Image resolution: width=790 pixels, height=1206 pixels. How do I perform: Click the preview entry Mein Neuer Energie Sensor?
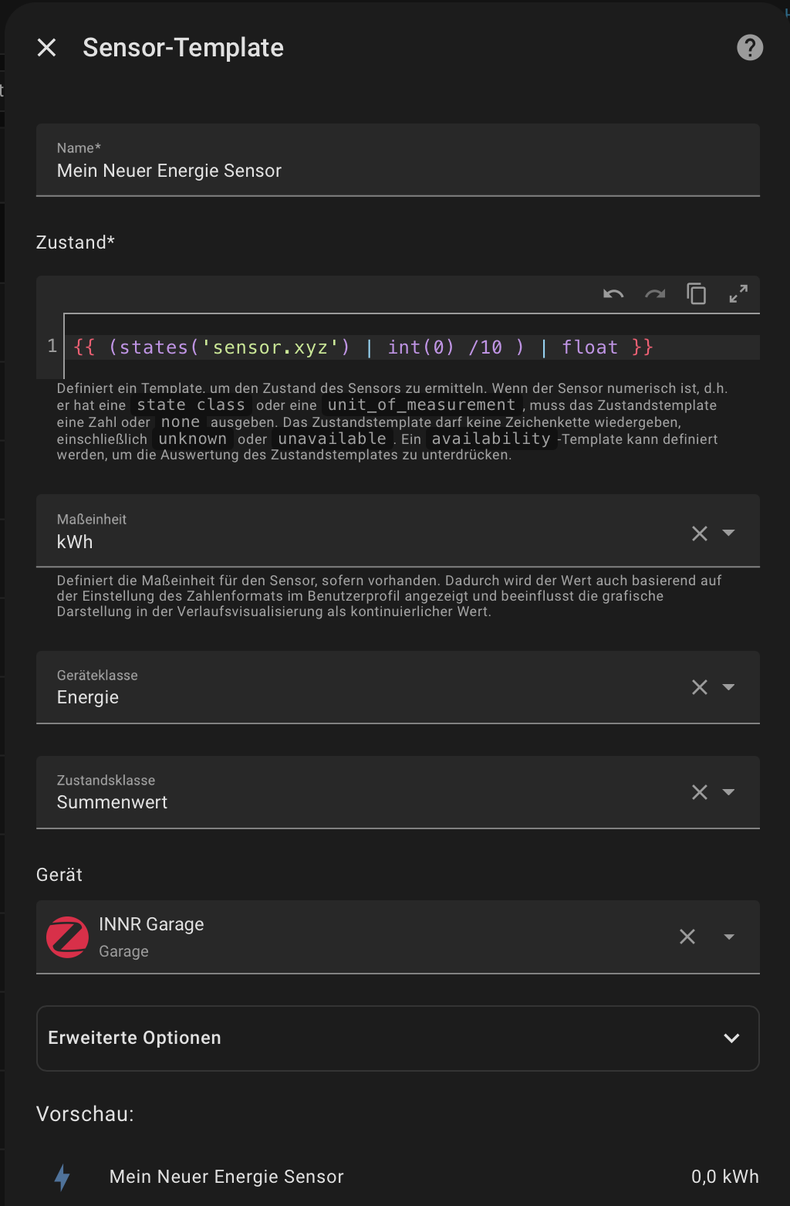click(227, 1177)
